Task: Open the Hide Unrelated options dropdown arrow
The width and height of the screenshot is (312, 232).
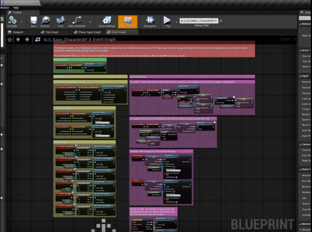Action: tap(90, 22)
